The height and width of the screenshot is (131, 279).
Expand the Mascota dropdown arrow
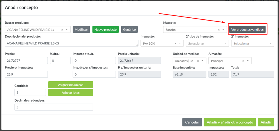[x=223, y=30]
